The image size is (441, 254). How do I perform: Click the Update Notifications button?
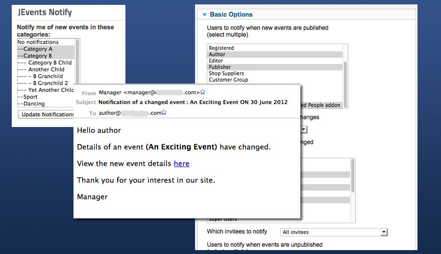pyautogui.click(x=46, y=114)
